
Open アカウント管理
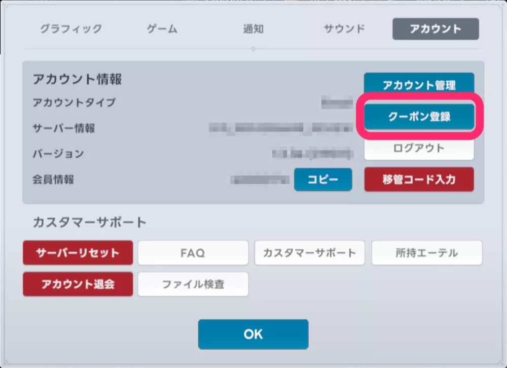click(x=419, y=84)
